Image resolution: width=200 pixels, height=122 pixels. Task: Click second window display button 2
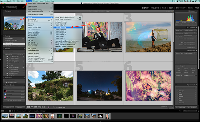pyautogui.click(x=6, y=111)
